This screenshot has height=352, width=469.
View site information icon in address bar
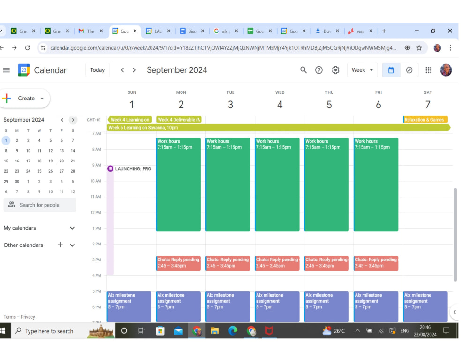click(43, 48)
